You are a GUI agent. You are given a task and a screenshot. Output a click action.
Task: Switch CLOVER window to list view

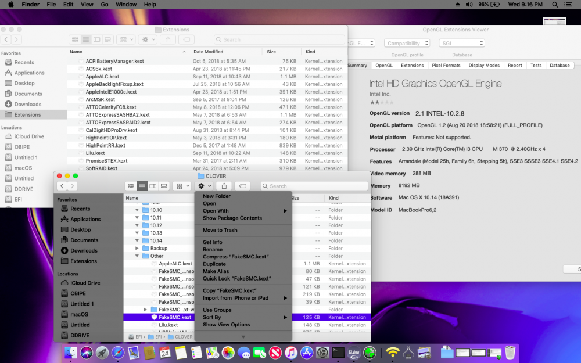tap(142, 186)
